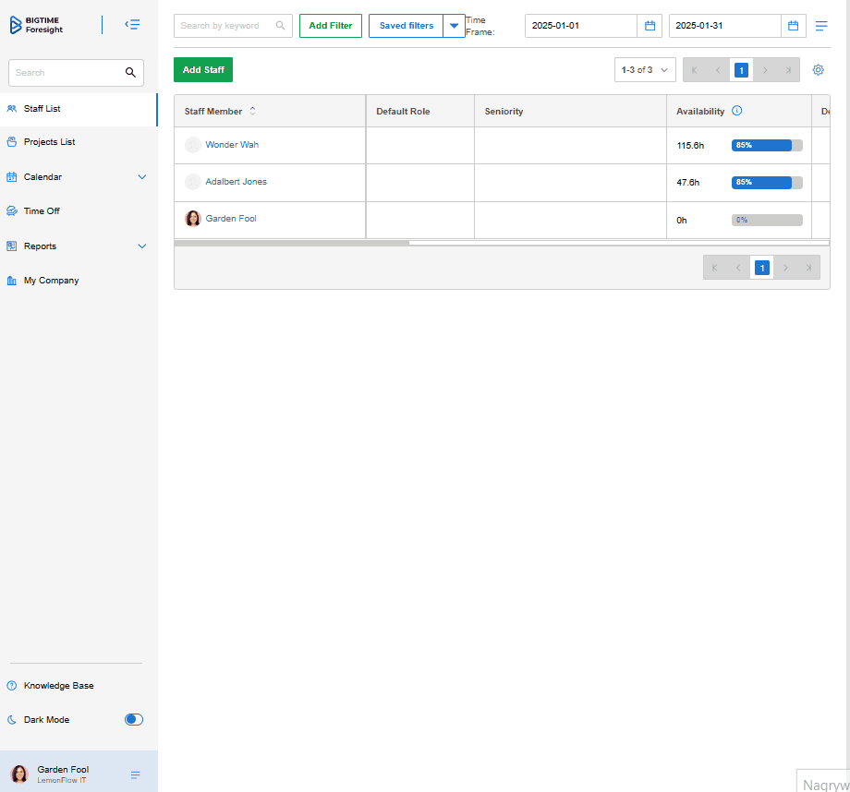This screenshot has width=850, height=792.
Task: Select page 1 in bottom pagination
Action: (x=761, y=268)
